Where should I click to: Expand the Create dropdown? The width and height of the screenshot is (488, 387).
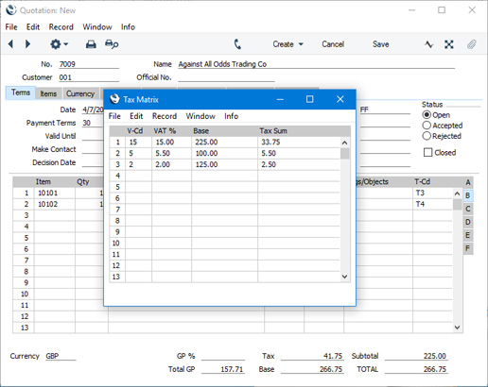(288, 44)
